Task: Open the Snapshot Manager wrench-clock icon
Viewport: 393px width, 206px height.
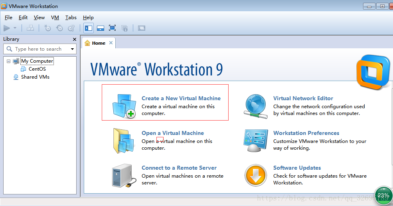Action: click(71, 28)
